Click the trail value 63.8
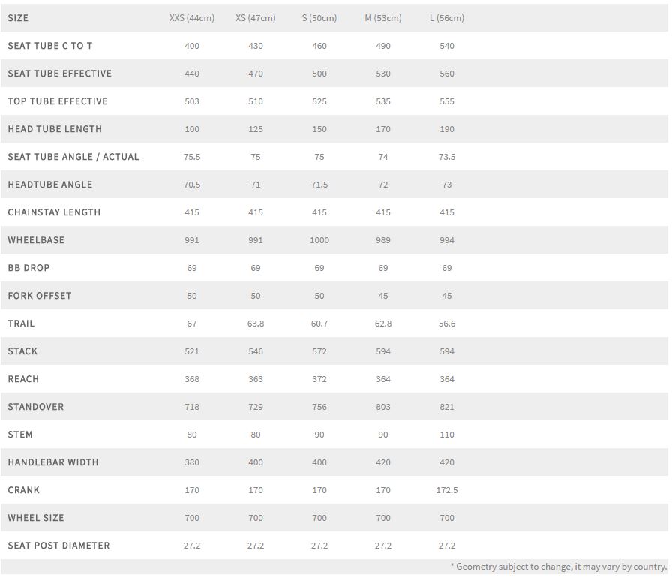This screenshot has width=672, height=578. click(x=256, y=324)
